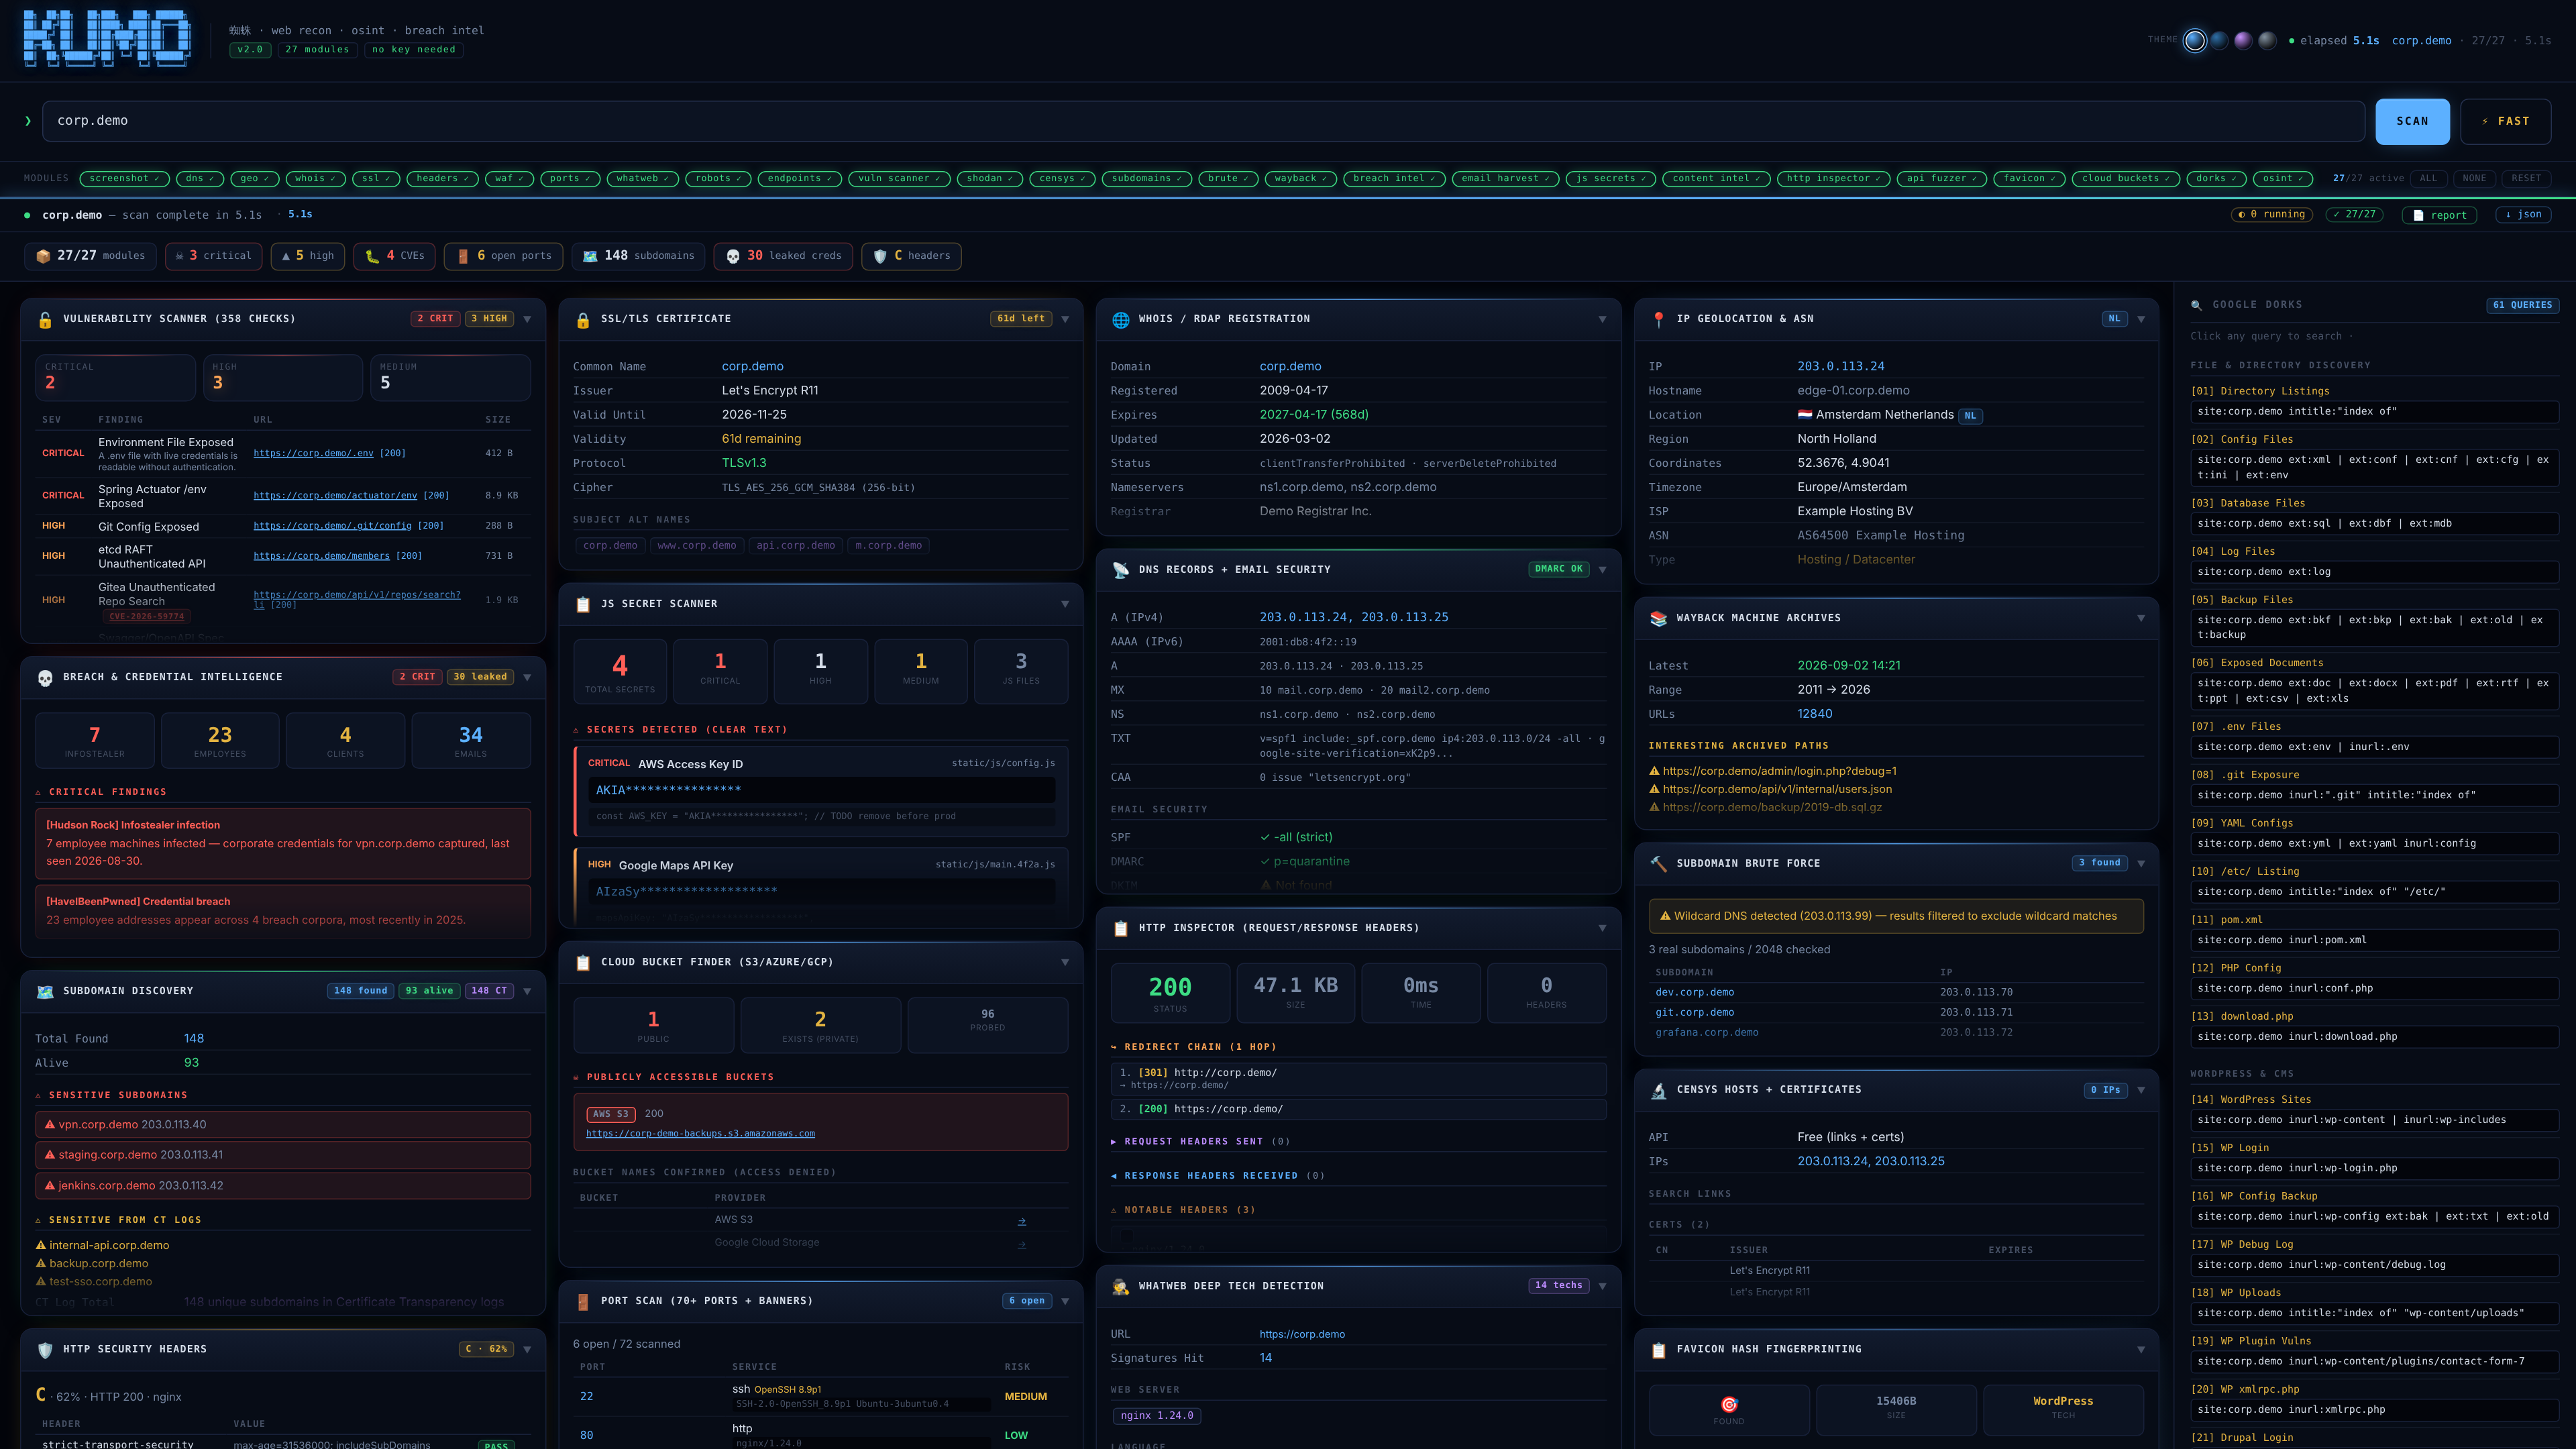
Task: Select the ALL modules option
Action: pyautogui.click(x=2428, y=179)
